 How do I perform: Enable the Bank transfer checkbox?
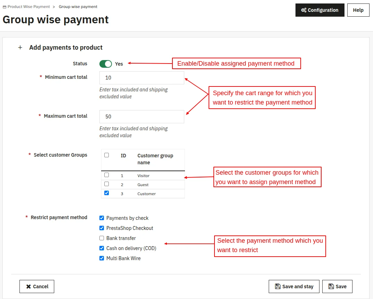pos(102,238)
